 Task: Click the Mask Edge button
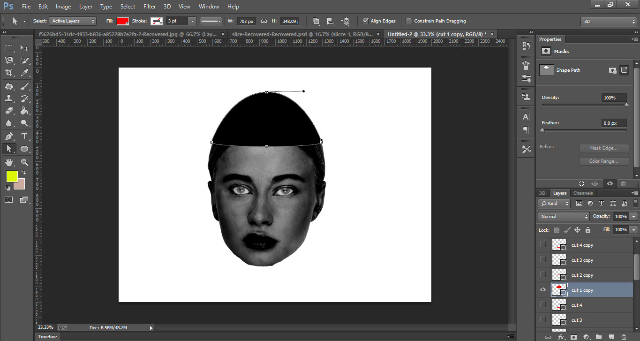tap(603, 148)
